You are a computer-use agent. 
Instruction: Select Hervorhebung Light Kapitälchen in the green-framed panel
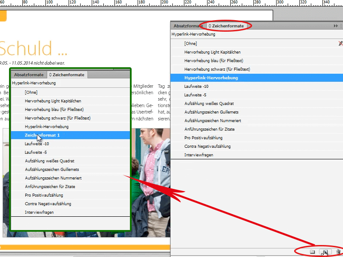click(70, 101)
